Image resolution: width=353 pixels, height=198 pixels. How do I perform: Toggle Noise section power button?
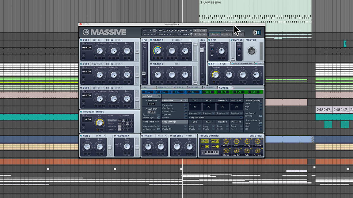pos(81,136)
